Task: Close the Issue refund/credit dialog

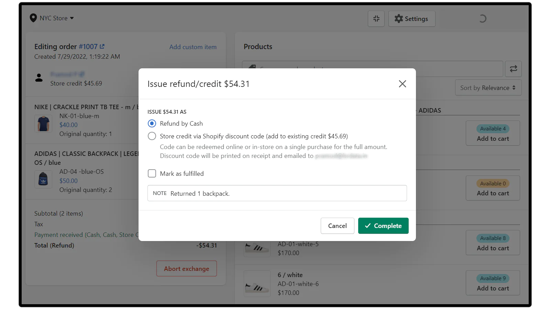Action: coord(402,84)
